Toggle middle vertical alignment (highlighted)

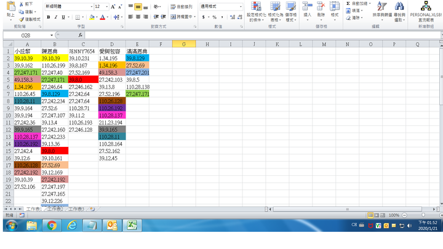click(138, 7)
